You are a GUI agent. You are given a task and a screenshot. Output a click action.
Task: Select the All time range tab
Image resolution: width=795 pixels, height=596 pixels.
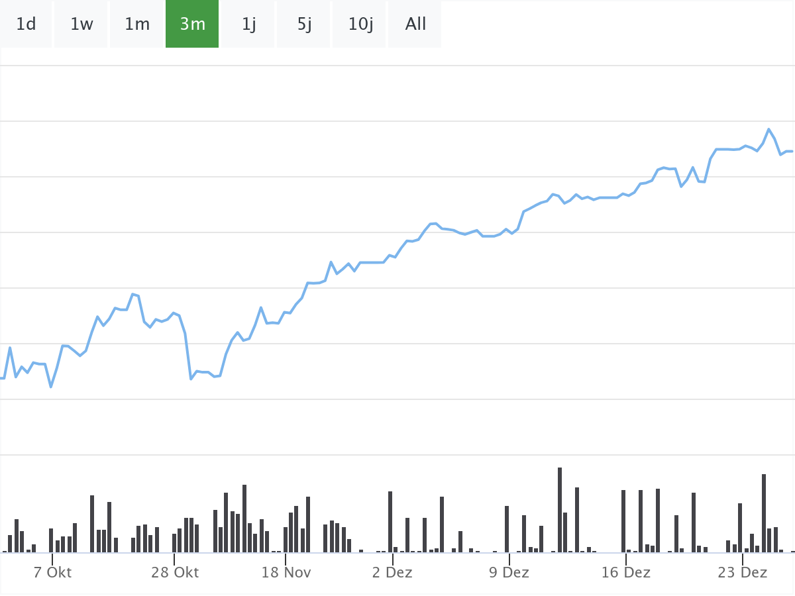point(415,25)
